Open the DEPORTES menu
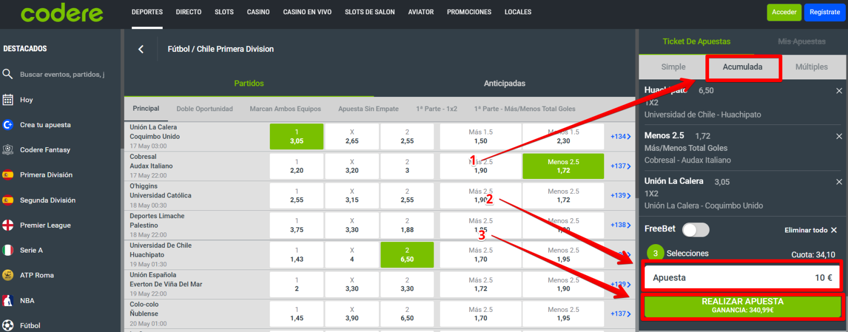 click(147, 12)
